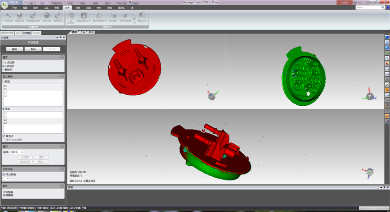Select the 删除点 radio button

tap(4, 70)
